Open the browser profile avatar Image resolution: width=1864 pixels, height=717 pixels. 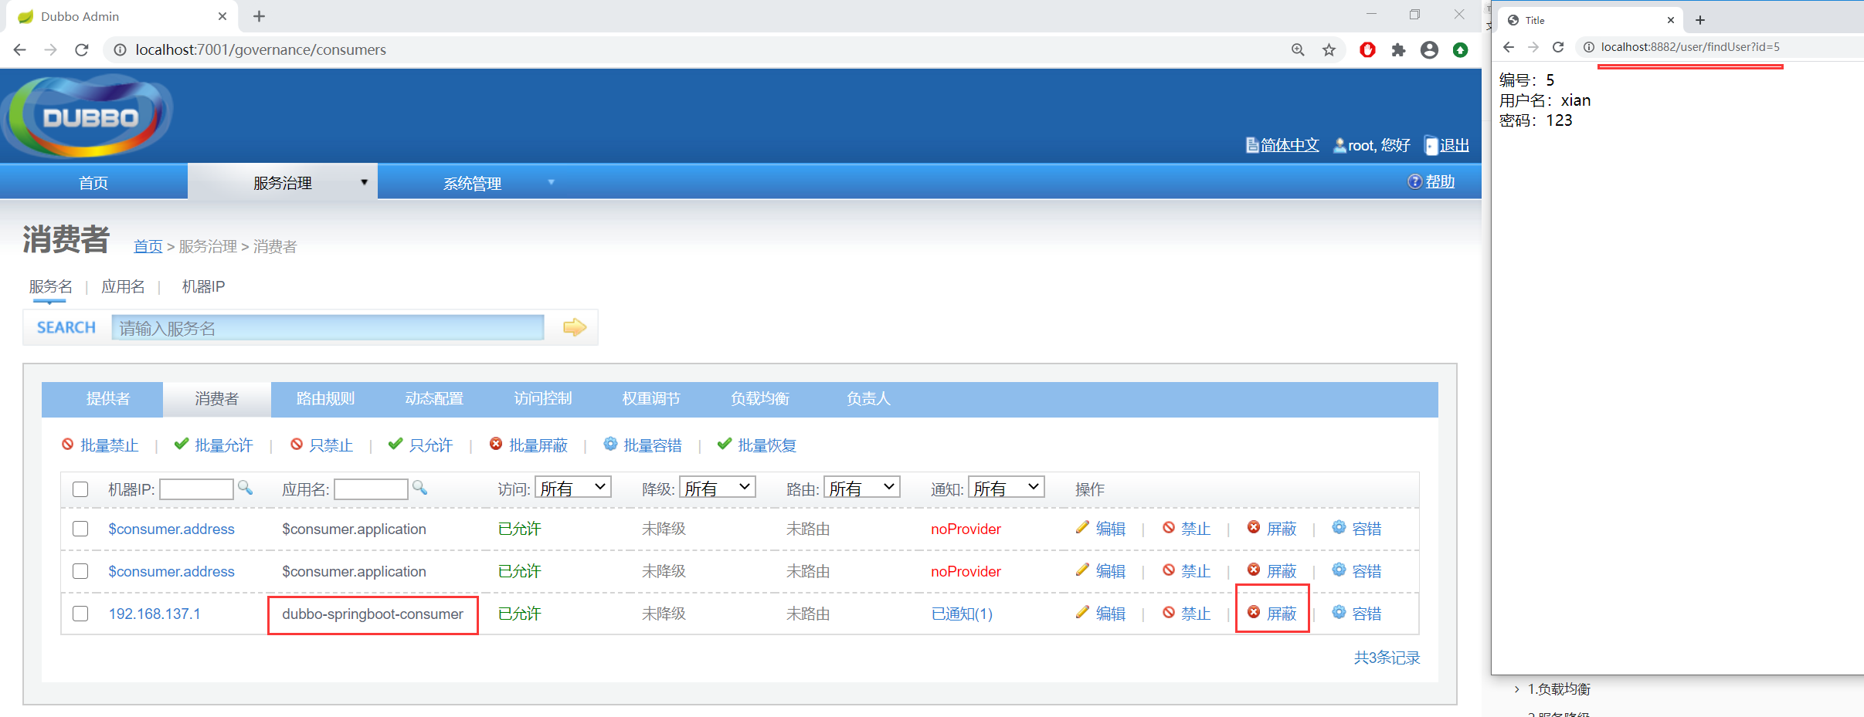coord(1429,49)
